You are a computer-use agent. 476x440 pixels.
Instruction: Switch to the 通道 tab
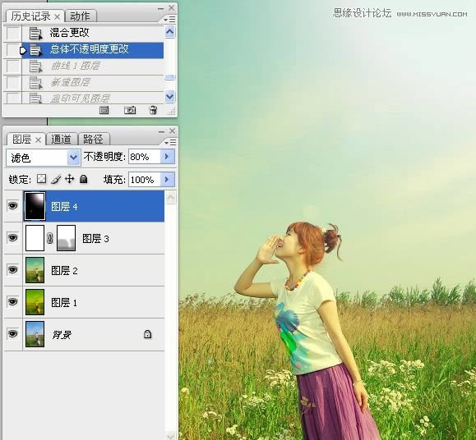point(61,140)
